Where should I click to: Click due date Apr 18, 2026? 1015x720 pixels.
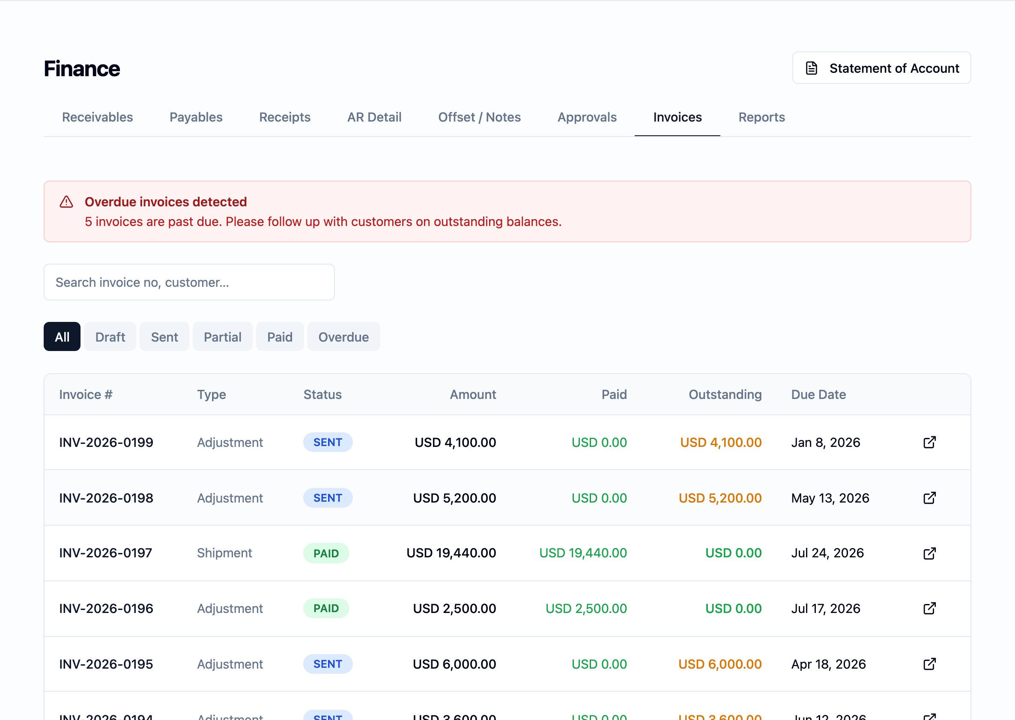(828, 664)
